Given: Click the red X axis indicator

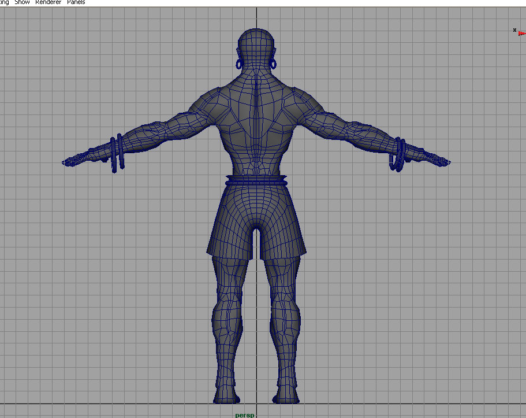Looking at the screenshot, I should click(521, 34).
